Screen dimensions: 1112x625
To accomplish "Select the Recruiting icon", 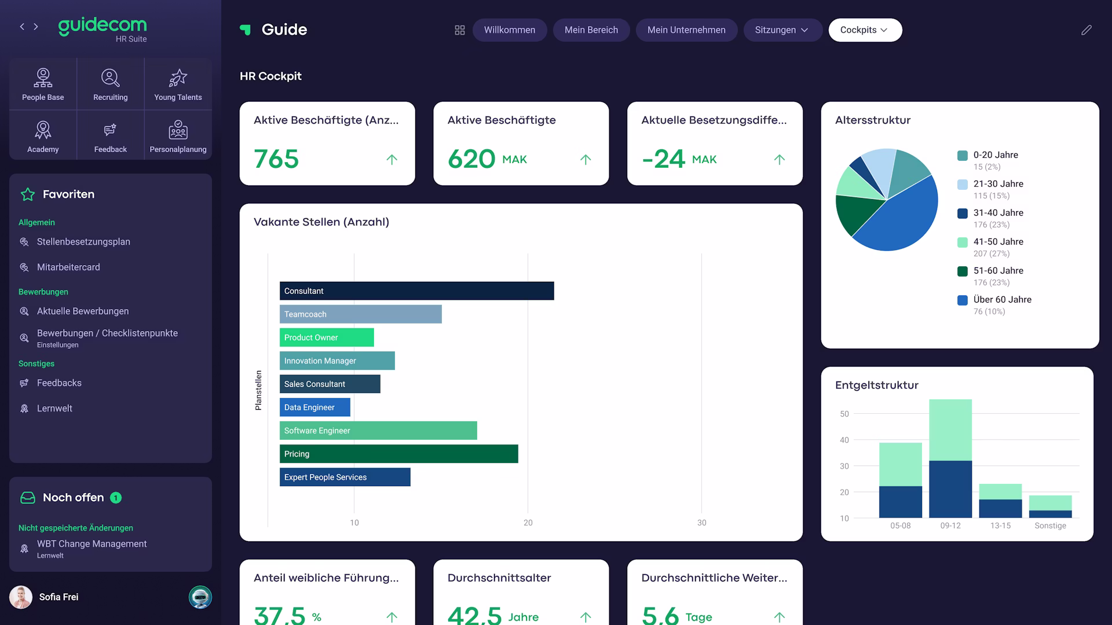I will point(110,83).
